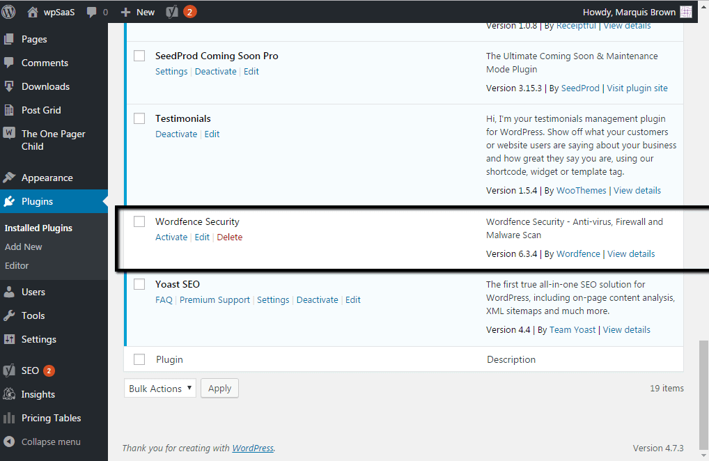Open View details for Wordfence Security

point(631,254)
